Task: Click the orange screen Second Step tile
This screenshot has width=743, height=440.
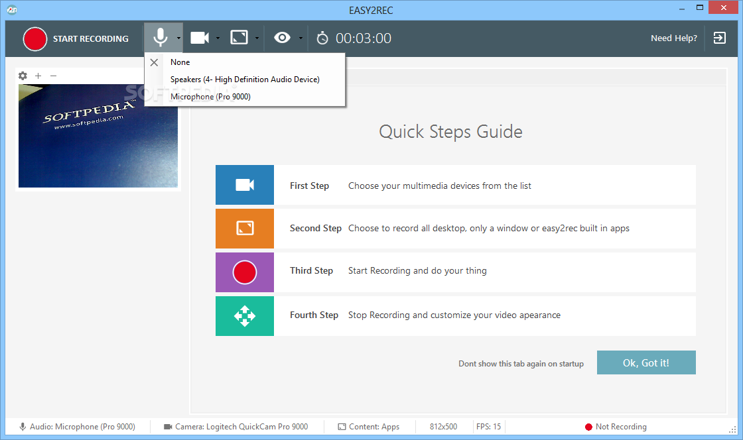Action: (245, 229)
